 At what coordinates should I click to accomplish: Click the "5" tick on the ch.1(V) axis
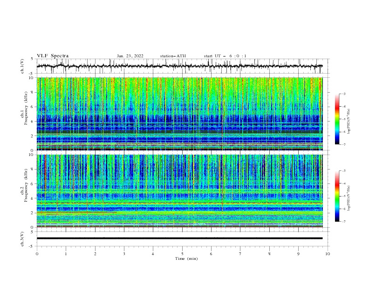tap(32, 59)
